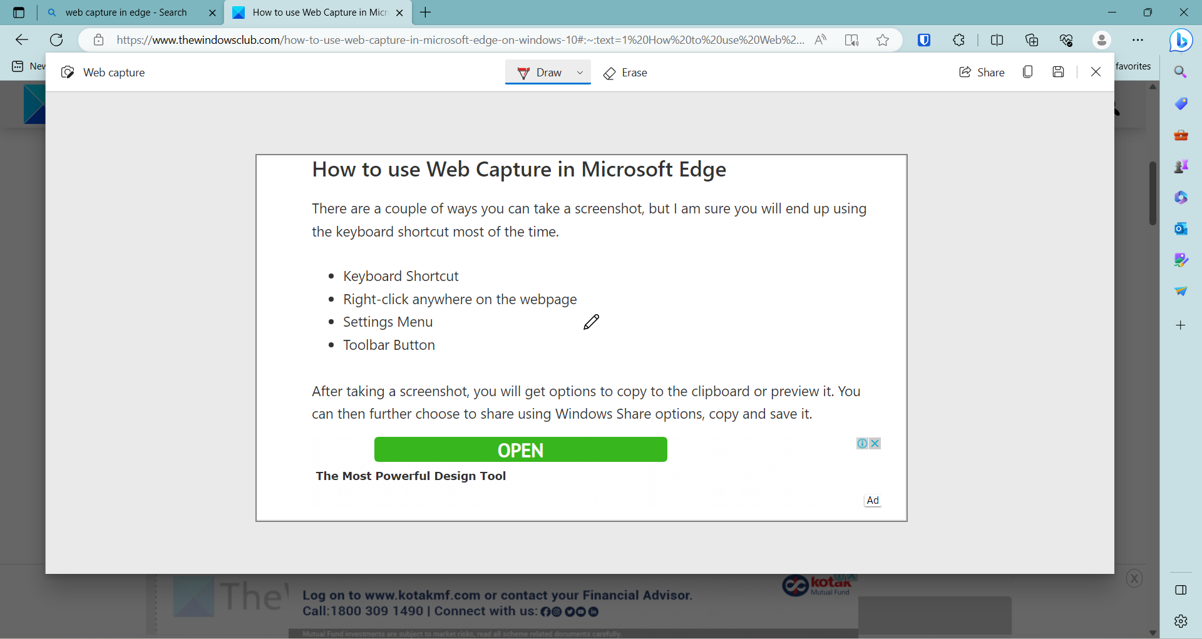Switch to 'web capture in edge - Search' tab
The image size is (1202, 639).
(x=126, y=13)
